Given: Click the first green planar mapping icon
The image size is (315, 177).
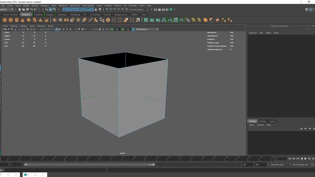Looking at the screenshot, I should tap(146, 20).
